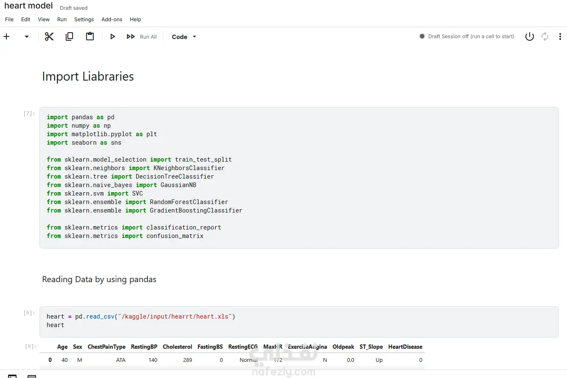Expand the arrow beside the add cell button
The width and height of the screenshot is (567, 378).
(27, 37)
